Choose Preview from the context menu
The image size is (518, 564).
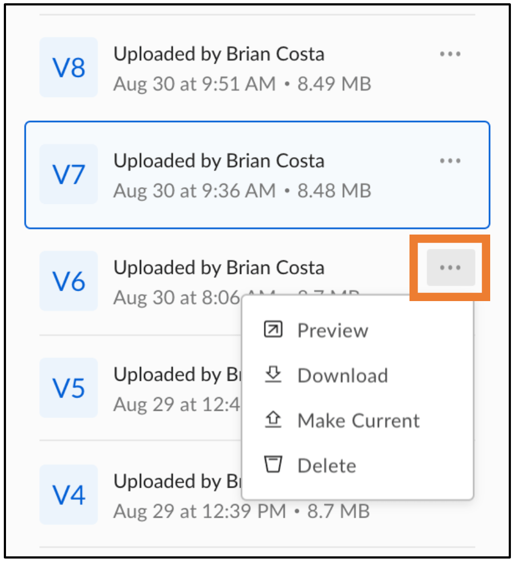point(333,329)
